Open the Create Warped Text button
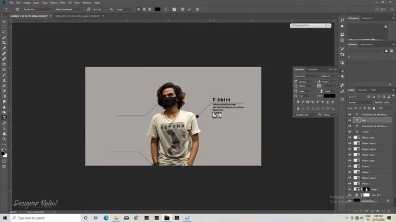Viewport: 396px width, 222px height. (x=166, y=9)
